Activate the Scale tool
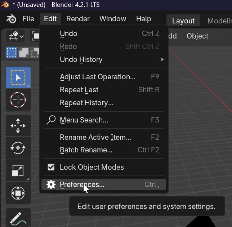 tap(18, 170)
